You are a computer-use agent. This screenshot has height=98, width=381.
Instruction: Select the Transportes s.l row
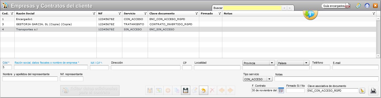tap(188, 29)
